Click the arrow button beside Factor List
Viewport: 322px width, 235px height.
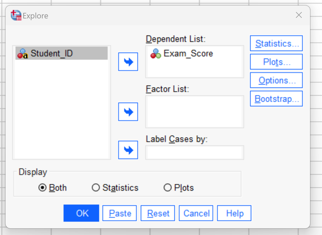pyautogui.click(x=128, y=112)
